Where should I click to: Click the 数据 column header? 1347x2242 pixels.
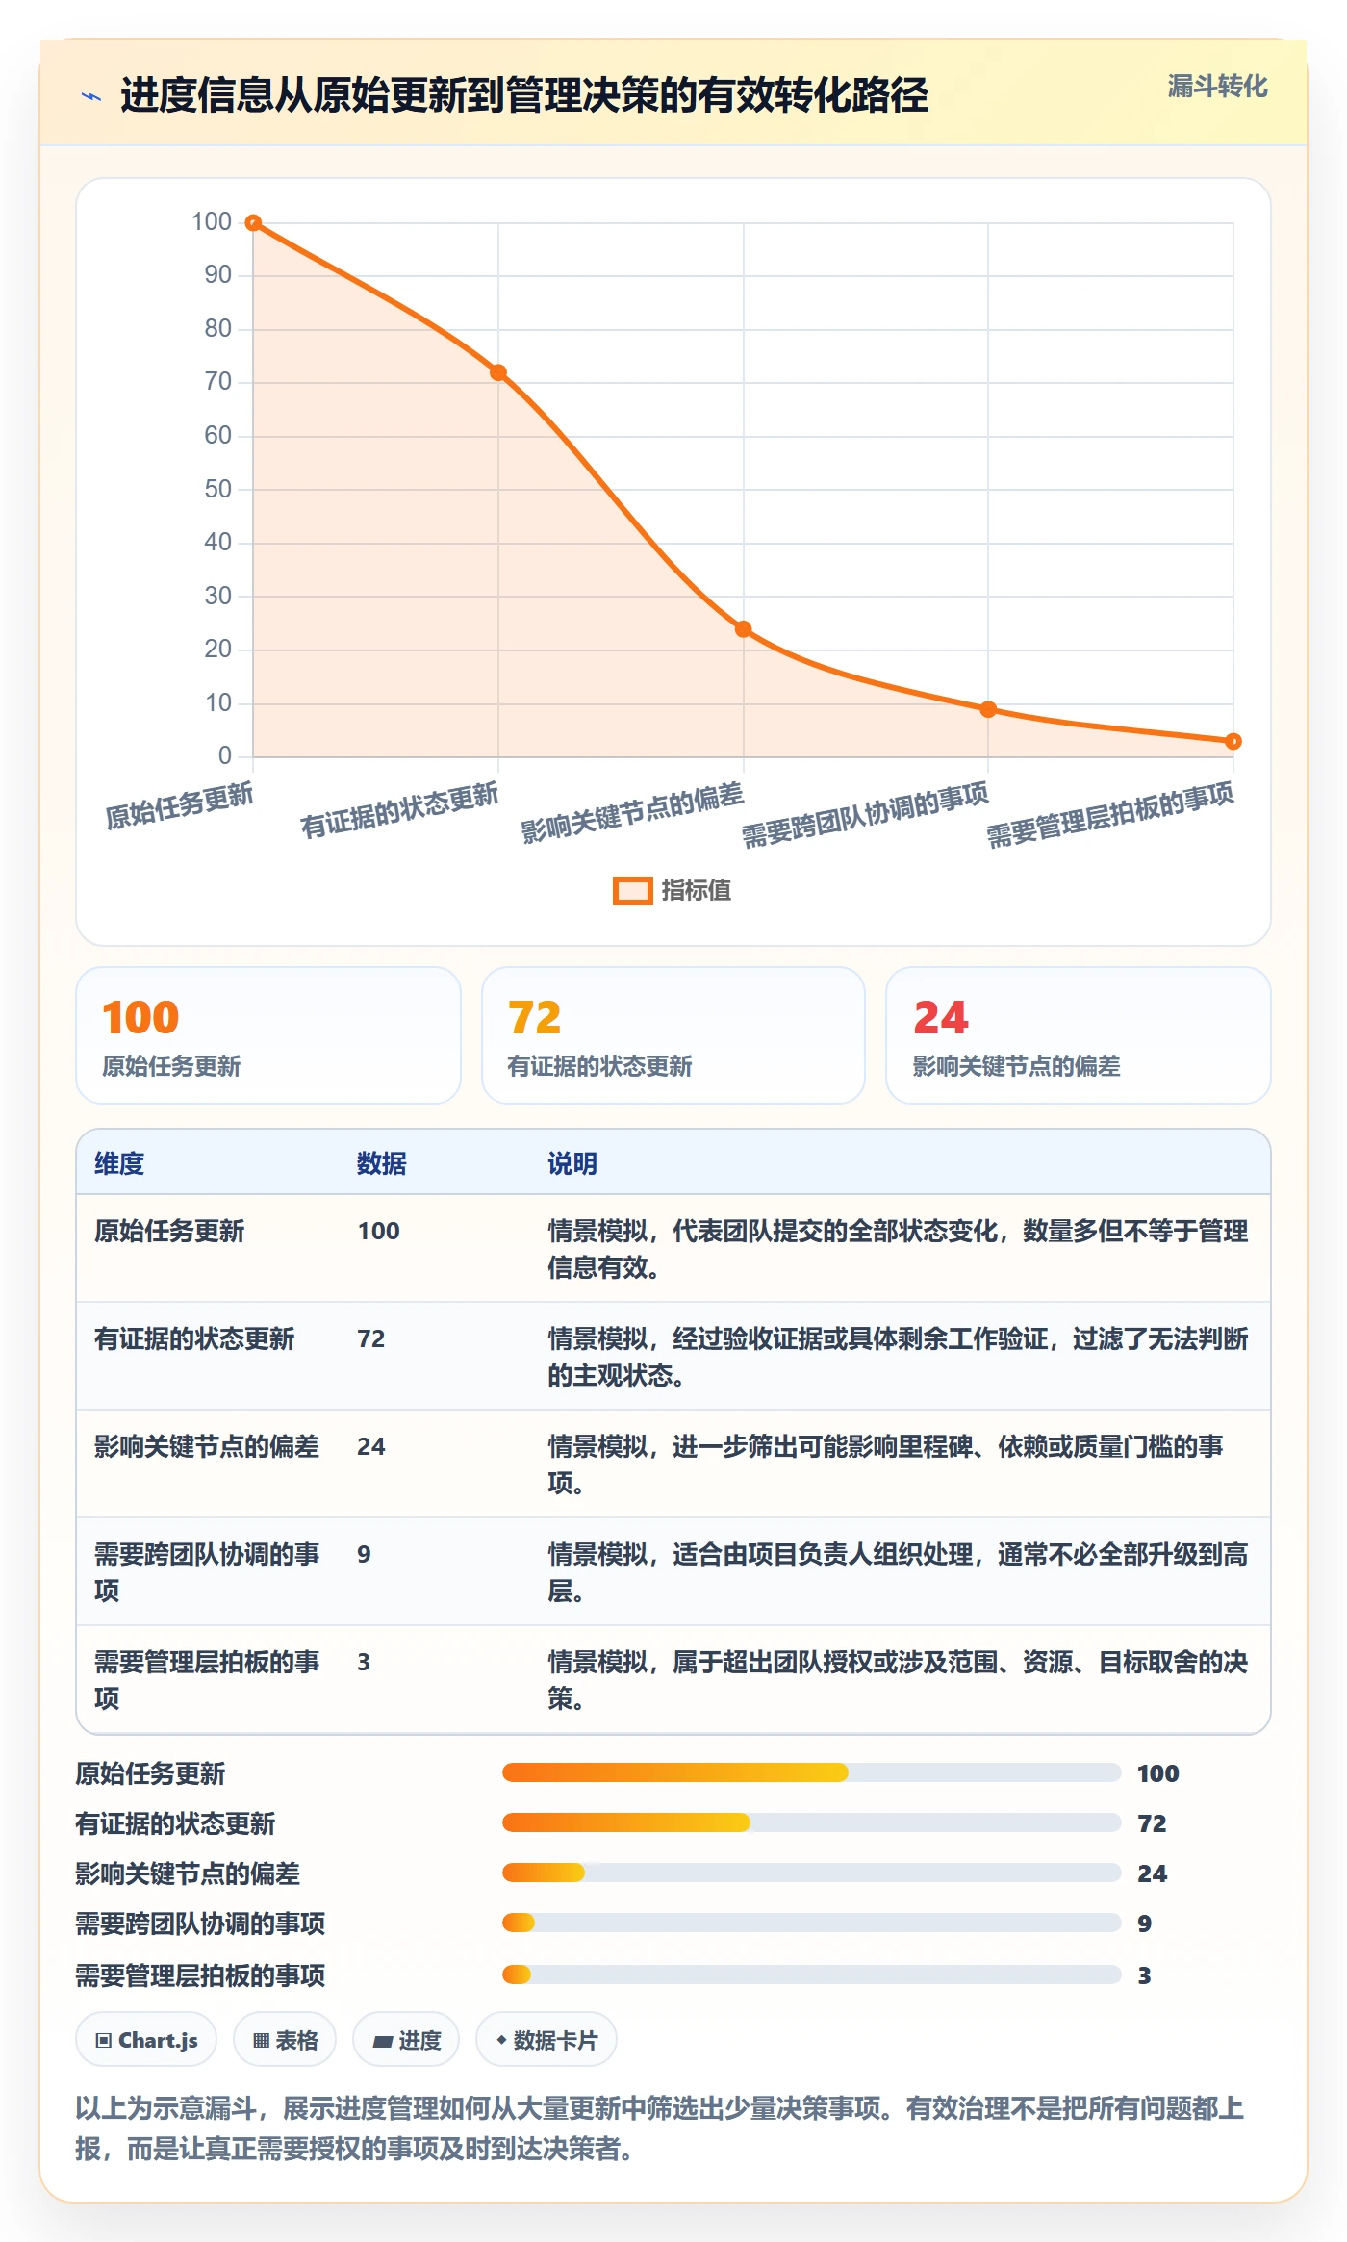pos(382,1163)
